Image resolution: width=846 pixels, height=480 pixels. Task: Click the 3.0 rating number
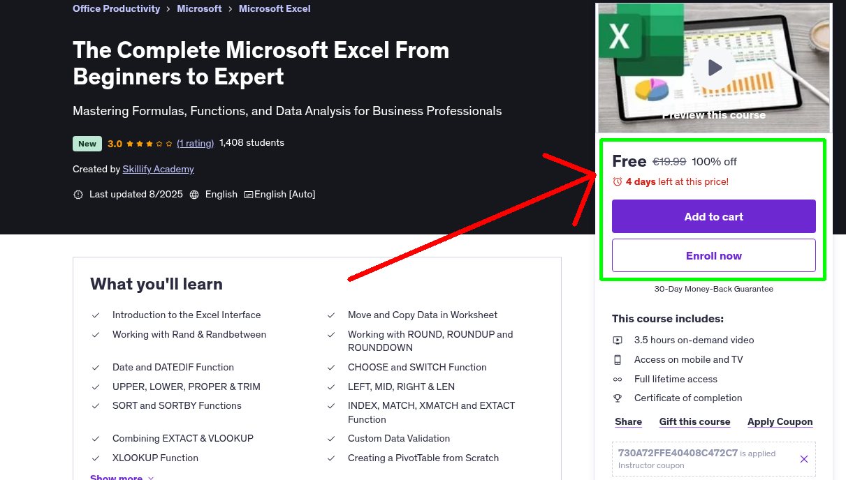[x=115, y=144]
